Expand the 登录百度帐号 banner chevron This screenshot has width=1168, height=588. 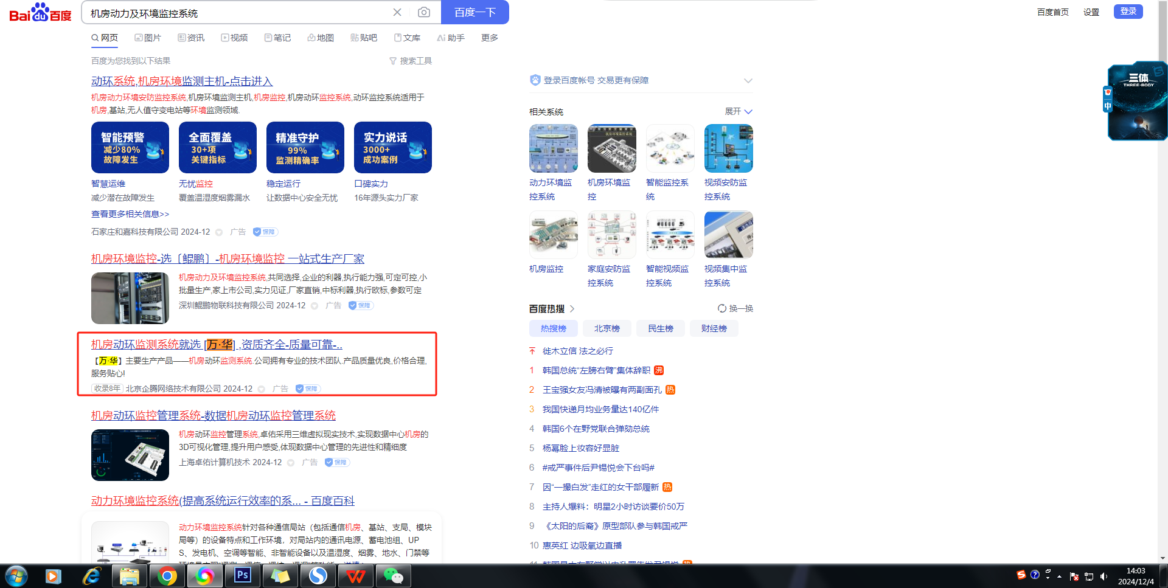point(748,80)
